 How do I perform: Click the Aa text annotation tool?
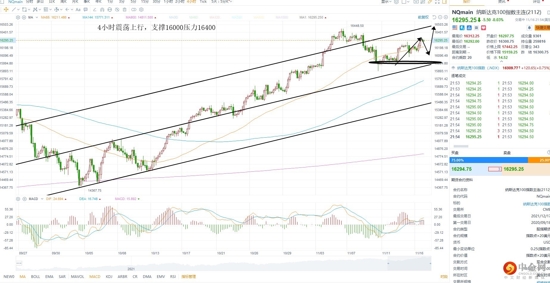[78, 10]
